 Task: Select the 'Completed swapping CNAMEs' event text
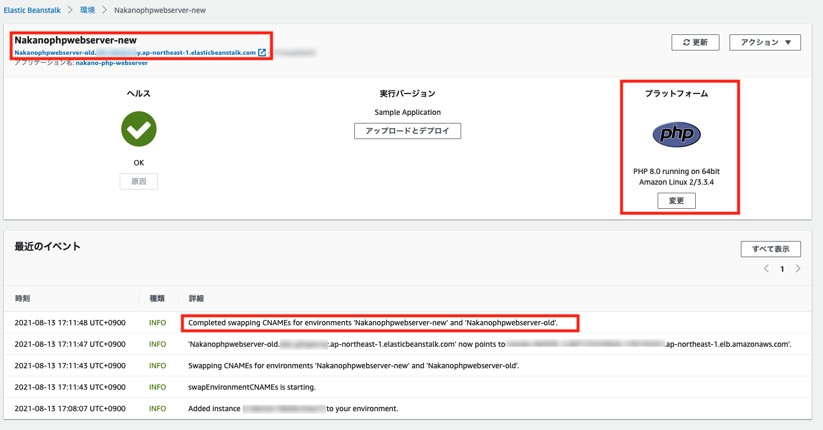coord(373,323)
